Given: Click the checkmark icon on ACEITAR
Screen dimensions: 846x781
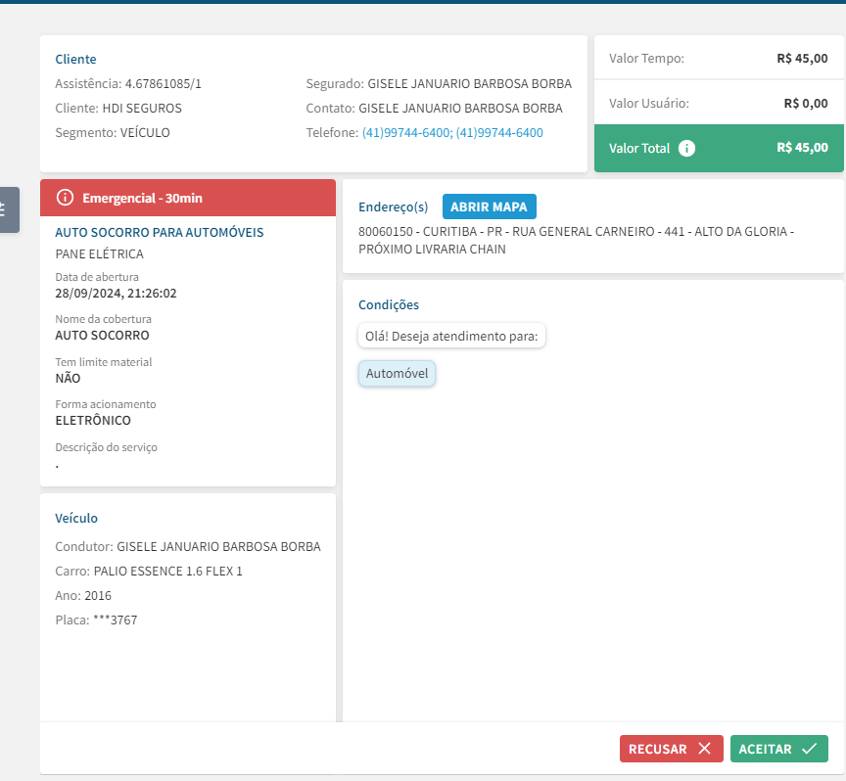Looking at the screenshot, I should pyautogui.click(x=809, y=749).
